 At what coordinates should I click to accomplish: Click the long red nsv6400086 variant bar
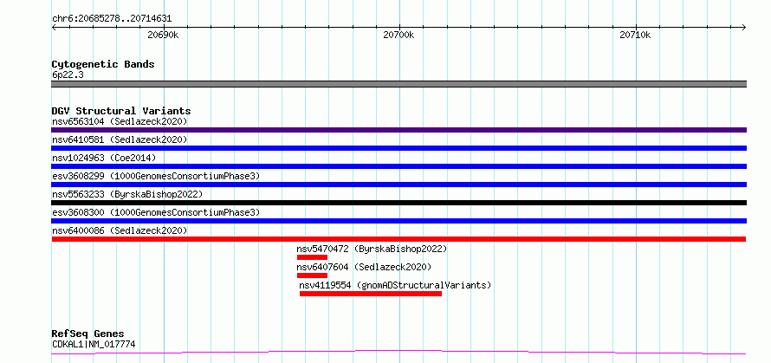click(x=398, y=239)
